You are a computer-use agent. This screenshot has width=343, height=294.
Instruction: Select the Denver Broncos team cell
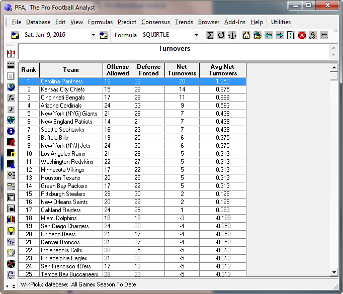71,242
